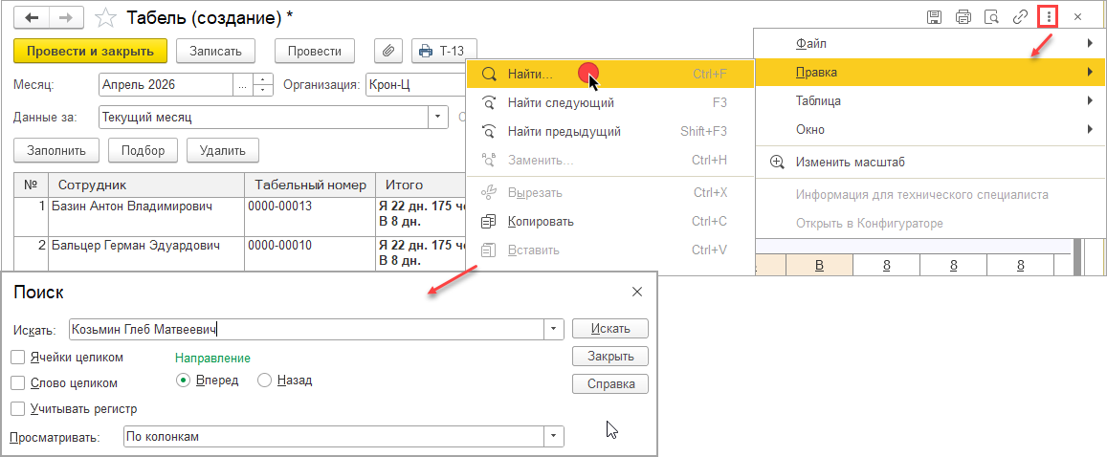Viewport: 1107px width, 457px height.
Task: Click the Искать search text field
Action: (306, 329)
